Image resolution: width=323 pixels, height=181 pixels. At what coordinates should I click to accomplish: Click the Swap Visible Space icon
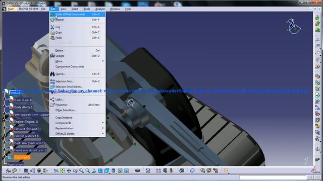[126, 170]
